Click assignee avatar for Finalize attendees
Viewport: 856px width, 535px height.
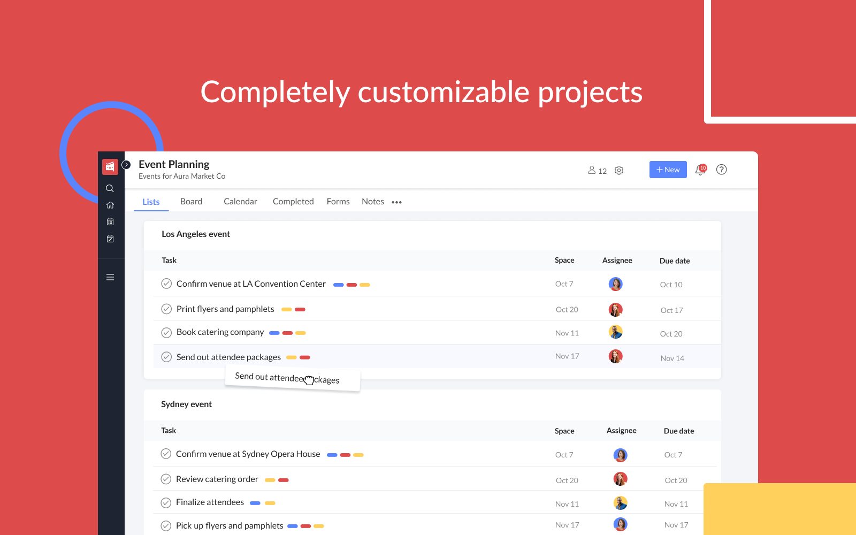[621, 503]
